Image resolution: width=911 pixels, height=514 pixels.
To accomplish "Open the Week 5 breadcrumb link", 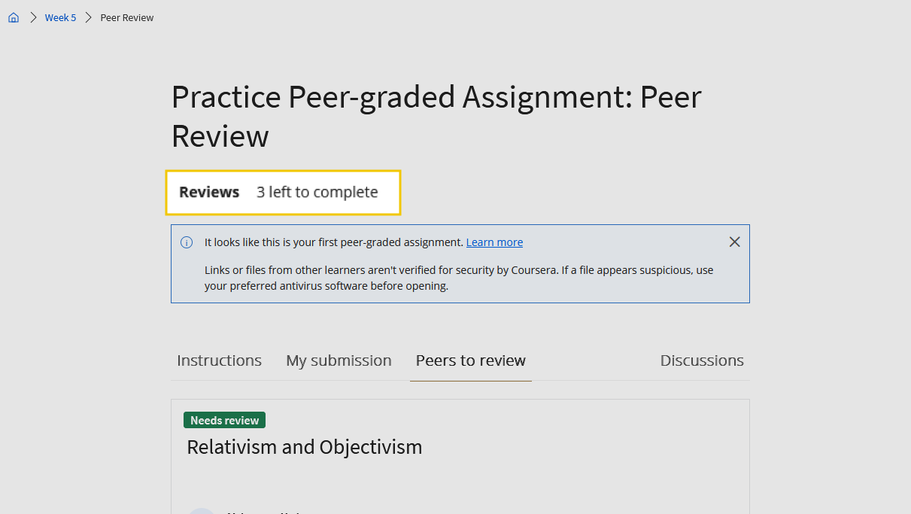I will 60,17.
